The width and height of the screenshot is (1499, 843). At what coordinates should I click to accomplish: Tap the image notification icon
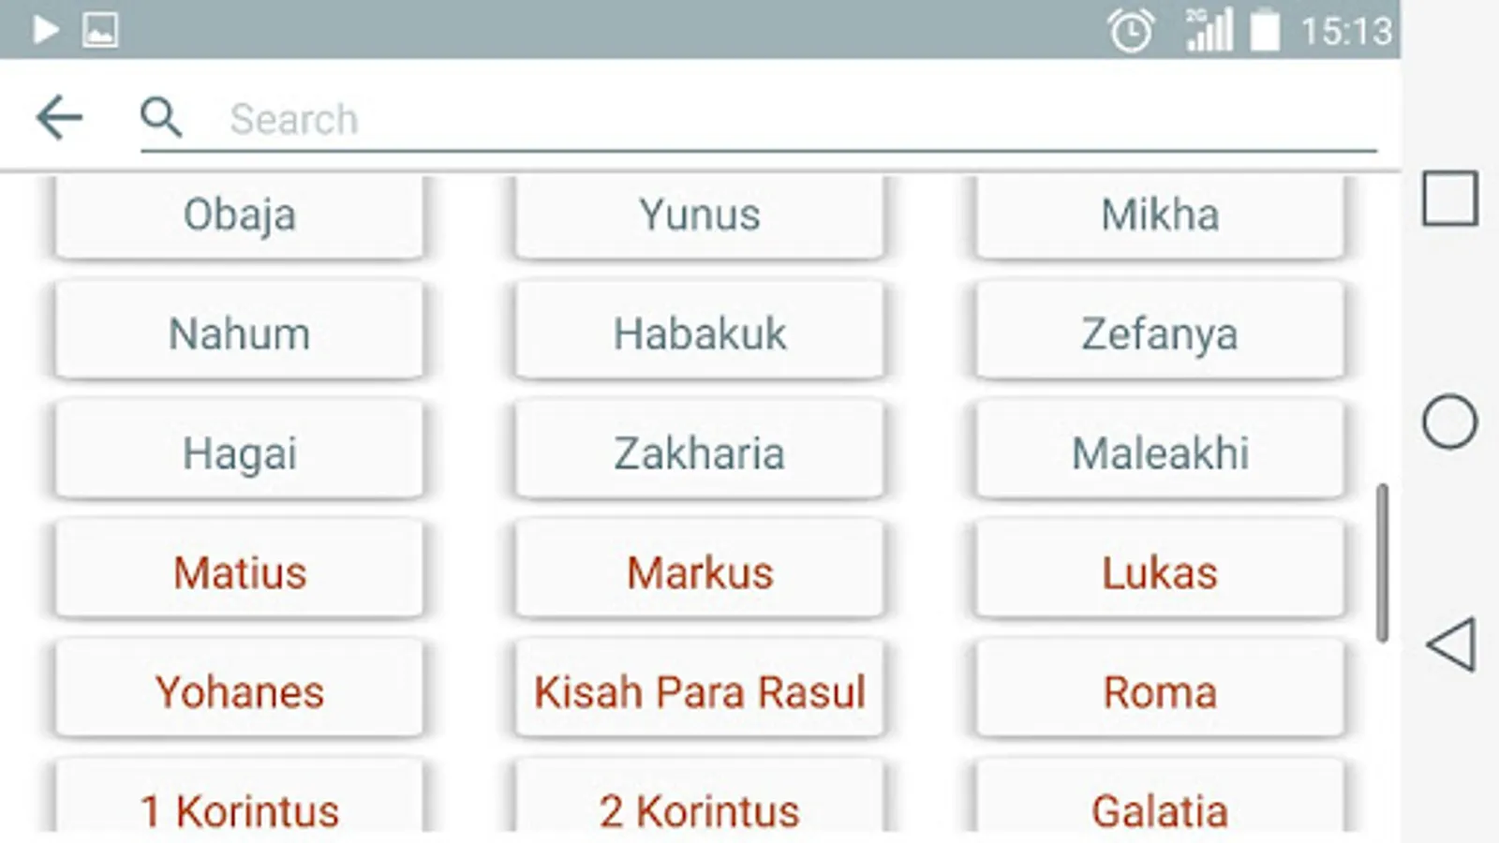click(x=100, y=30)
